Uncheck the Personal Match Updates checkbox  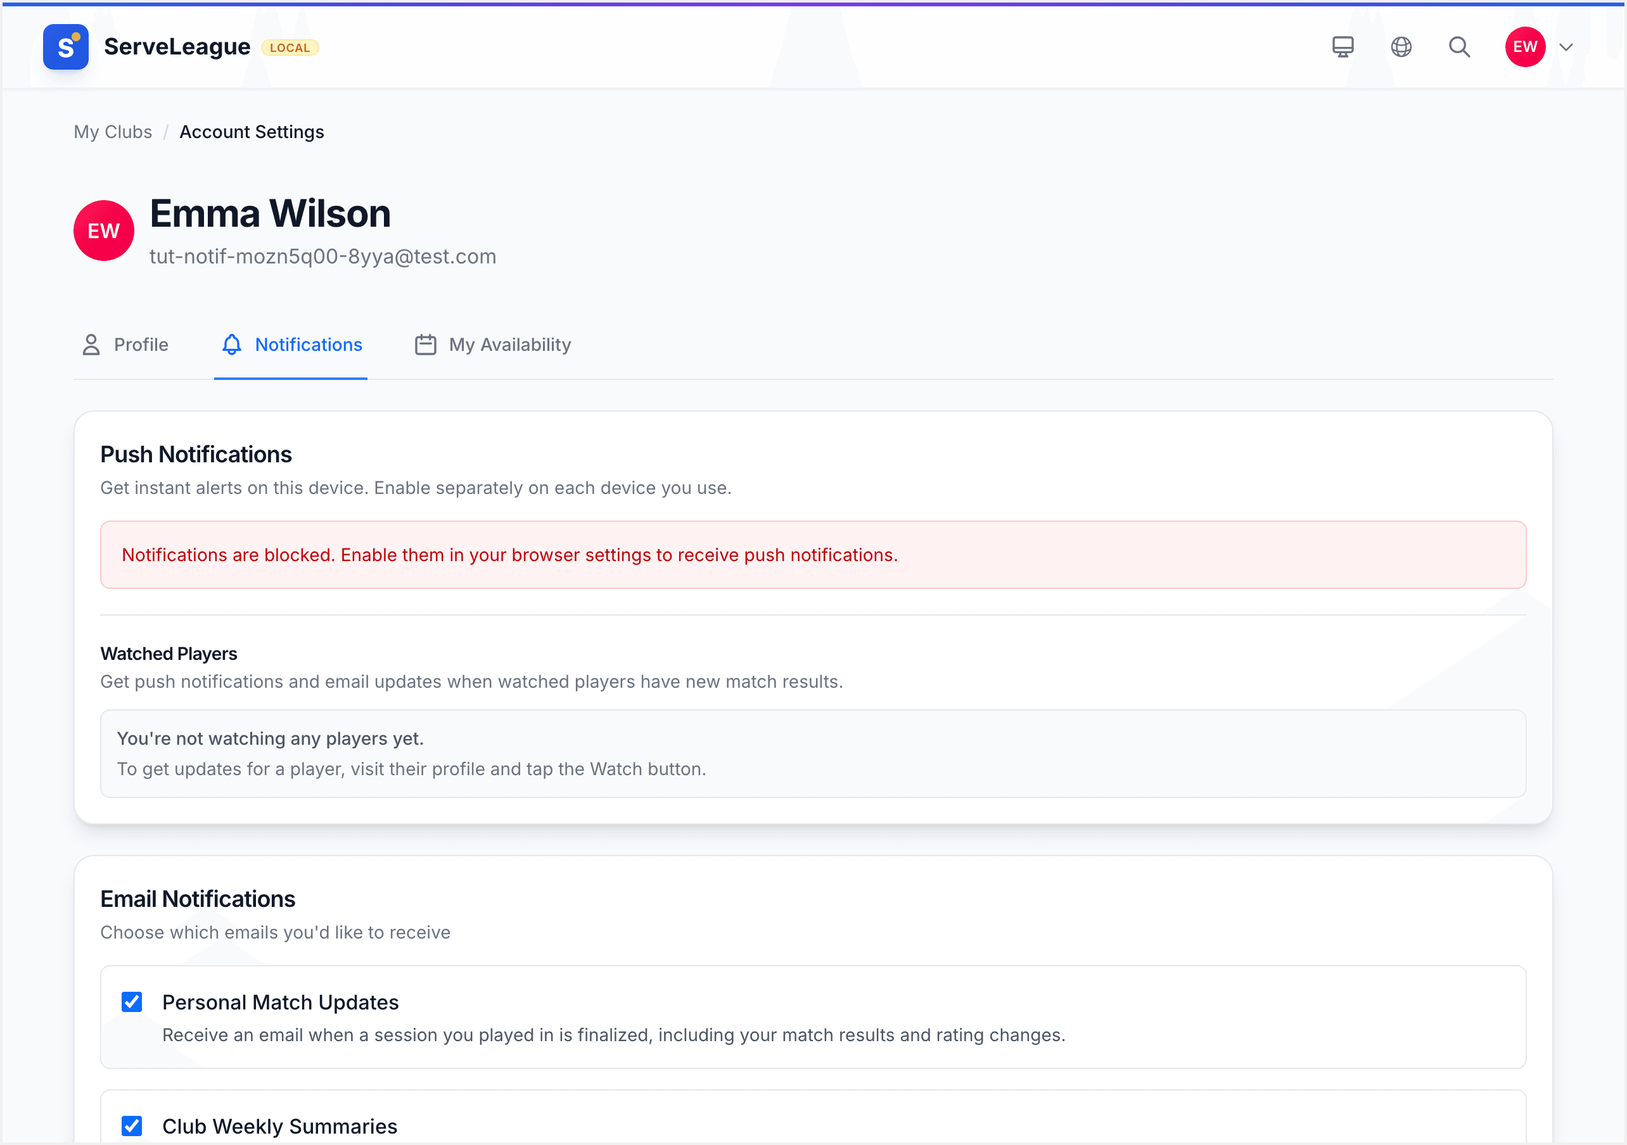pyautogui.click(x=132, y=1001)
